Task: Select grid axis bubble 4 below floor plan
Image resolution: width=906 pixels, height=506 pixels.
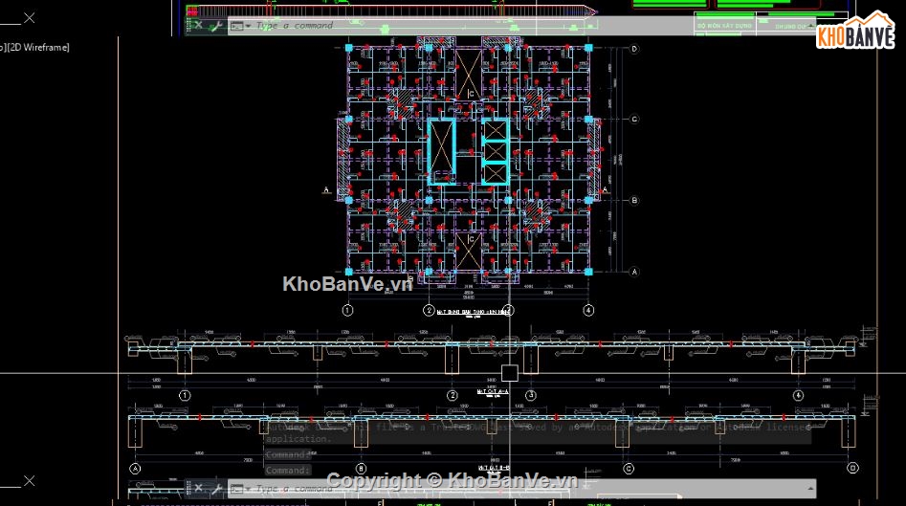Action: [588, 310]
